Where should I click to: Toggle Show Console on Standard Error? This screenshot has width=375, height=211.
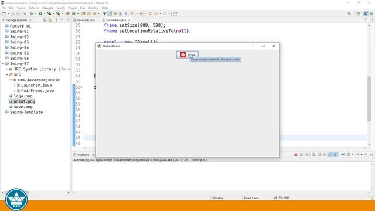[336, 155]
